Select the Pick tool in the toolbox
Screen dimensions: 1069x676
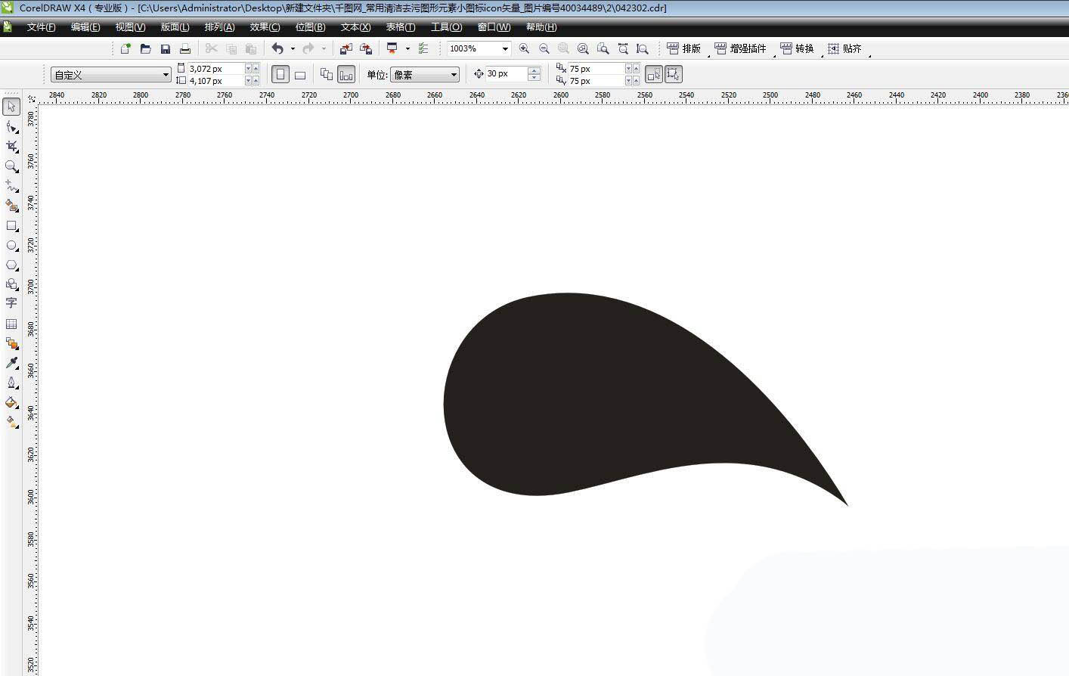(x=11, y=107)
